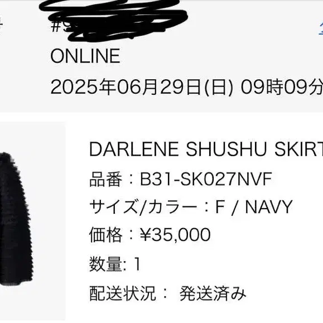
Task: Select the 品番 label text
Action: (x=105, y=179)
